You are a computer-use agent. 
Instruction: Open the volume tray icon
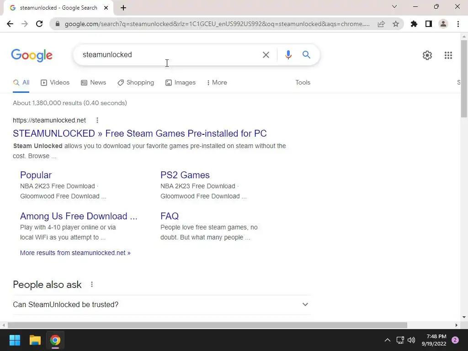pyautogui.click(x=411, y=340)
